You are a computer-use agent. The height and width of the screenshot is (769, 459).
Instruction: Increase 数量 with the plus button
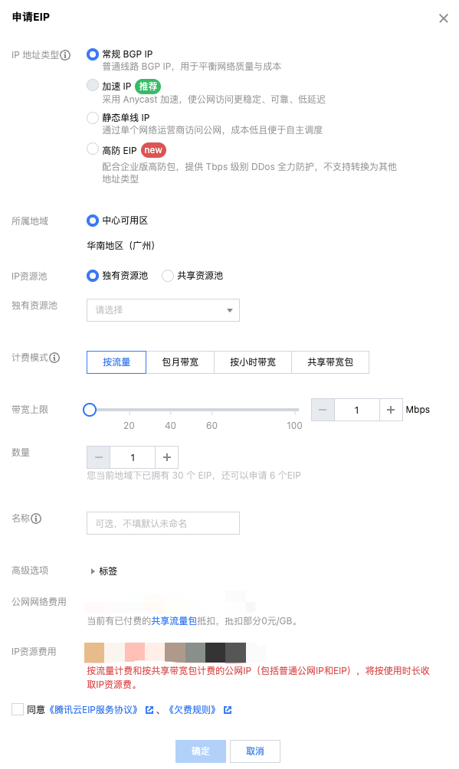point(167,457)
